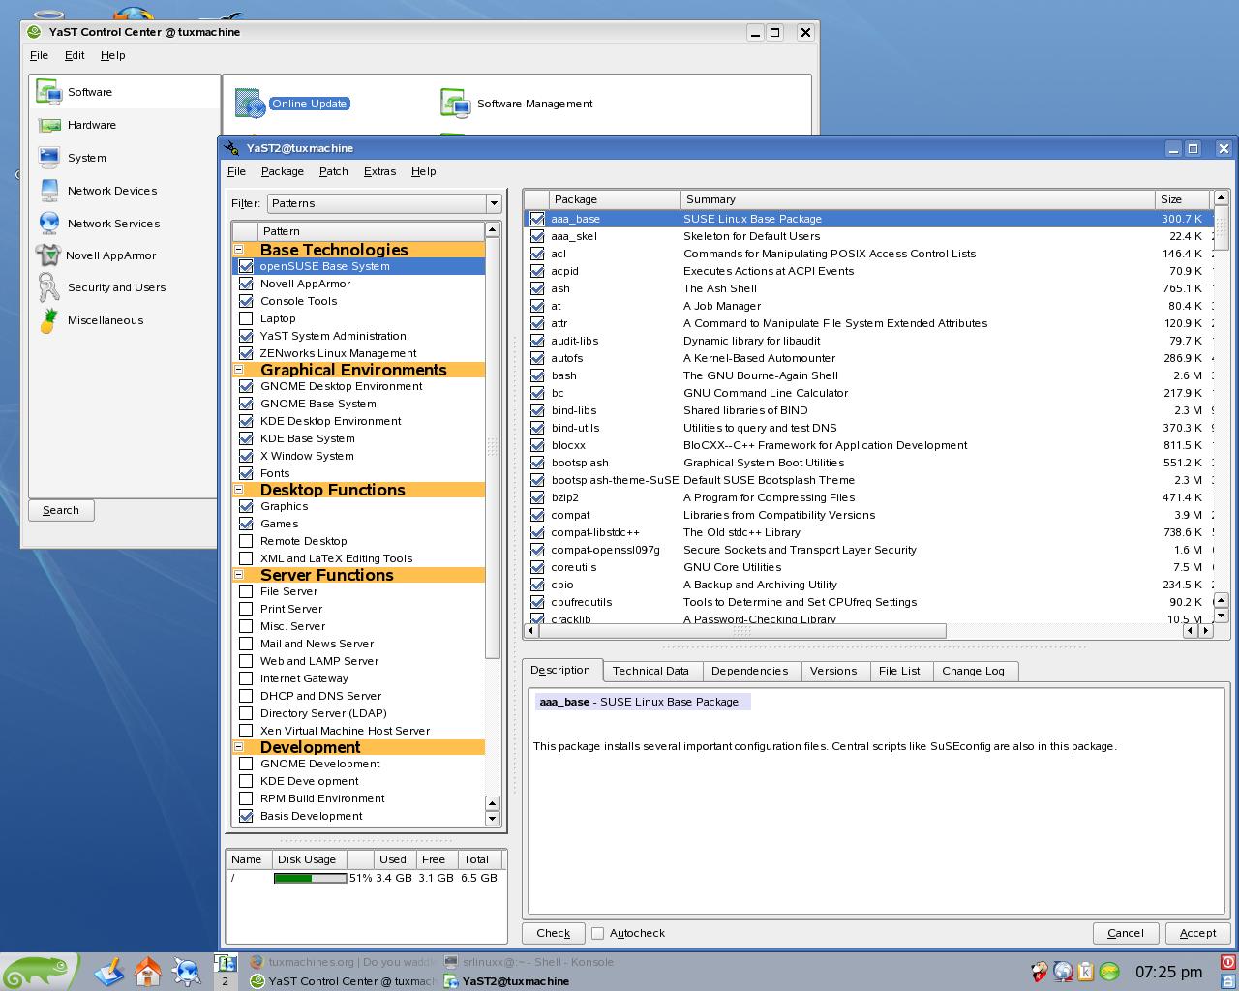This screenshot has width=1239, height=991.
Task: Launch the Software Management module icon
Action: 455,104
